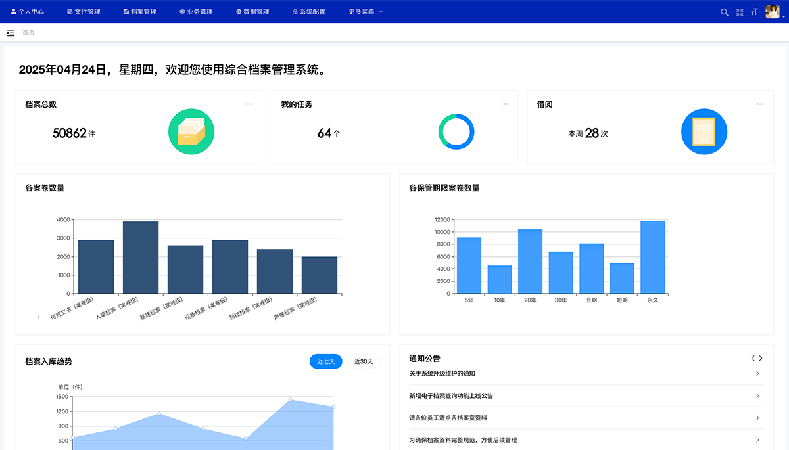Open more options on 借阅 card
The height and width of the screenshot is (450, 789).
tap(760, 104)
